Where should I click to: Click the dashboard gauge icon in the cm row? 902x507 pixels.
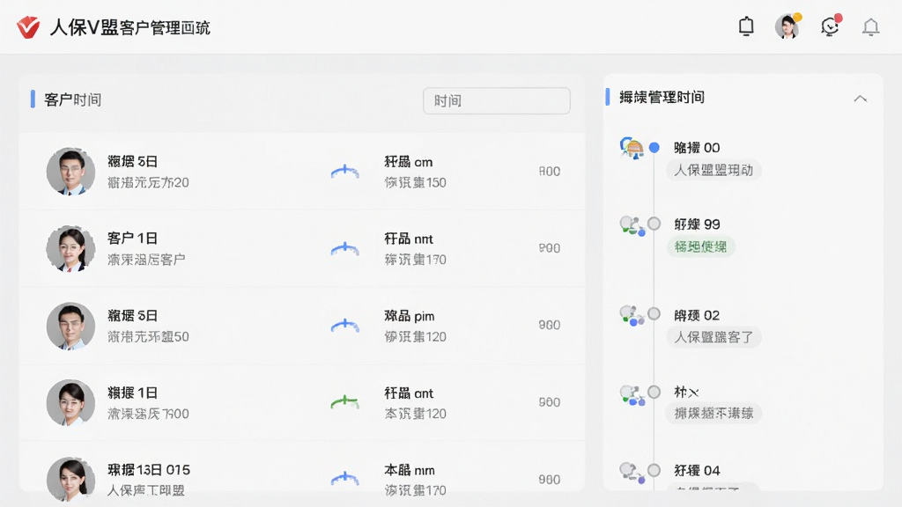pyautogui.click(x=345, y=172)
